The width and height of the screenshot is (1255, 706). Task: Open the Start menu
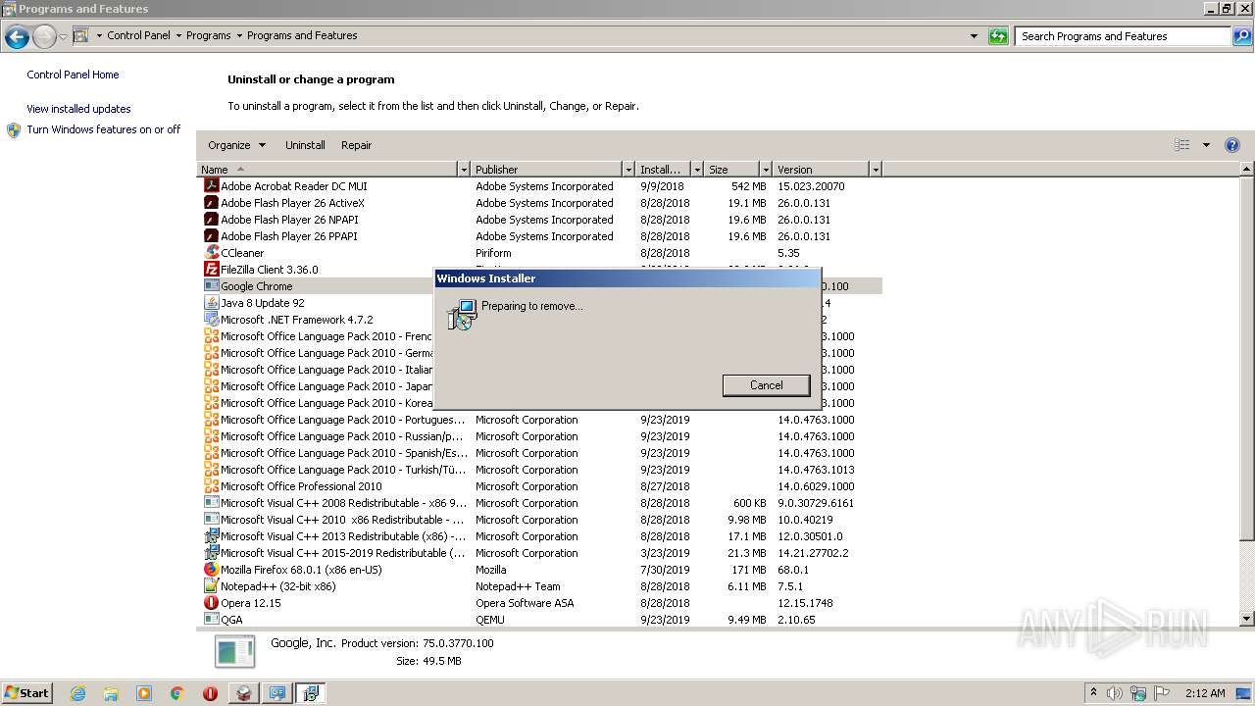click(x=27, y=693)
